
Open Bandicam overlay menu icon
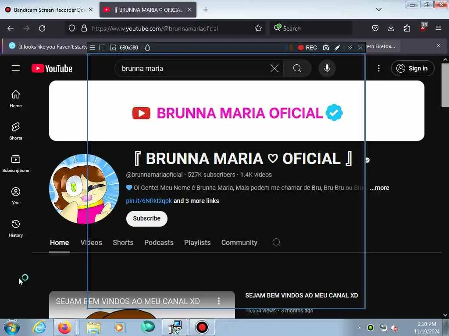pyautogui.click(x=92, y=48)
